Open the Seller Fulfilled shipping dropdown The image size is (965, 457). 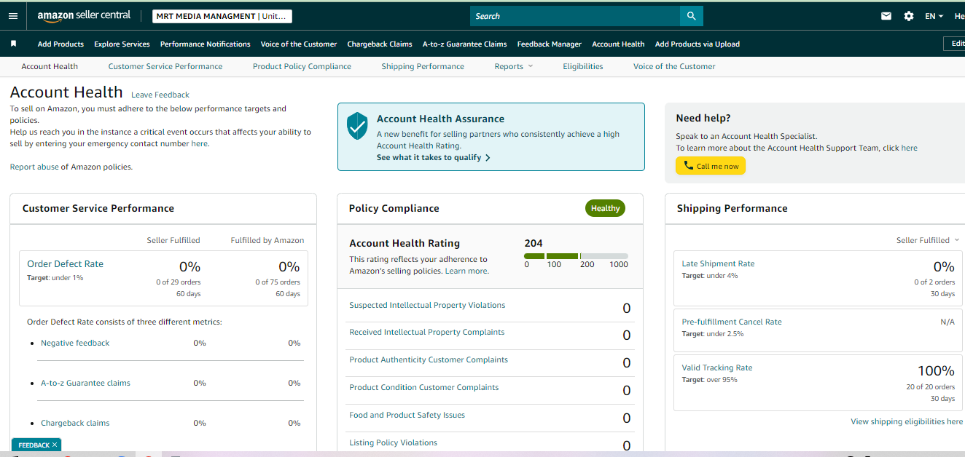click(x=928, y=240)
